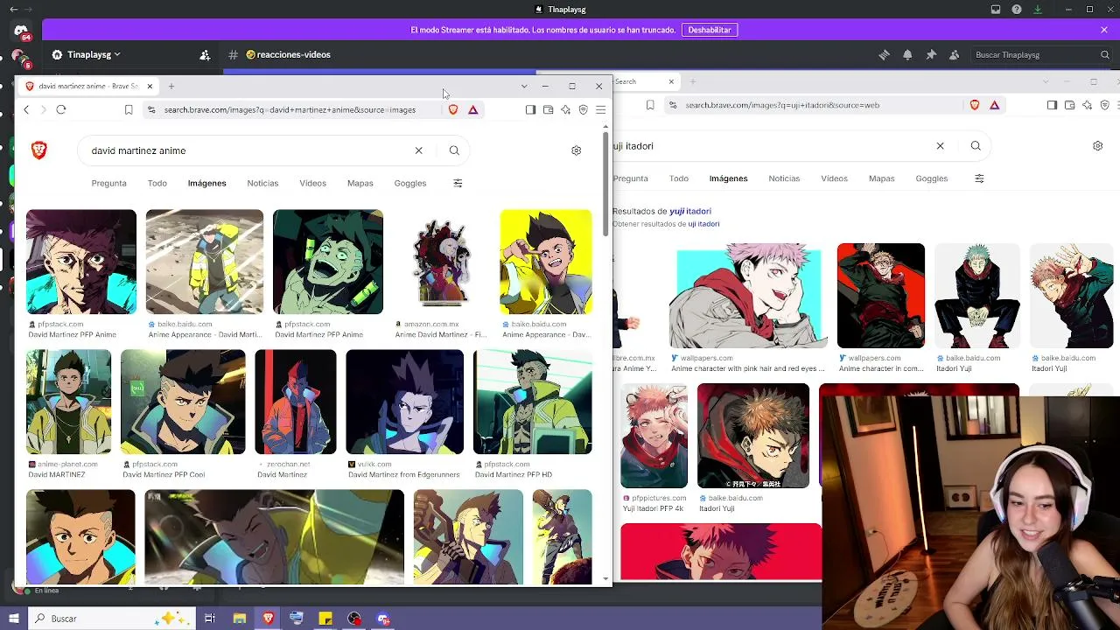Open the Mapas tab in david martinez window
Screen dimensions: 1120x630
tap(360, 183)
